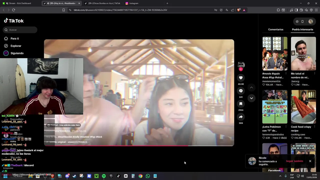Follow creator with the red plus badge
This screenshot has width=320, height=180.
click(241, 69)
